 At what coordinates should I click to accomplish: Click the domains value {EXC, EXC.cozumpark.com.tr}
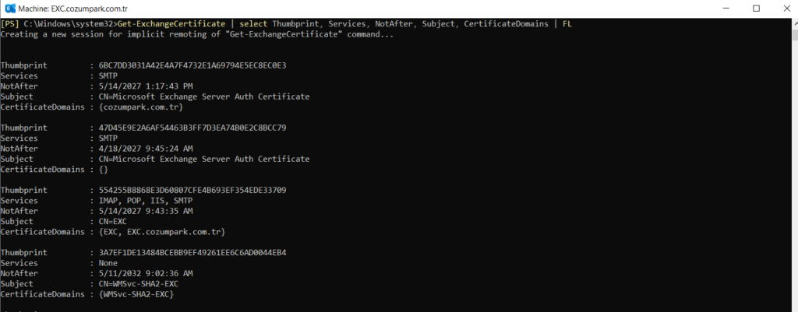pyautogui.click(x=162, y=232)
